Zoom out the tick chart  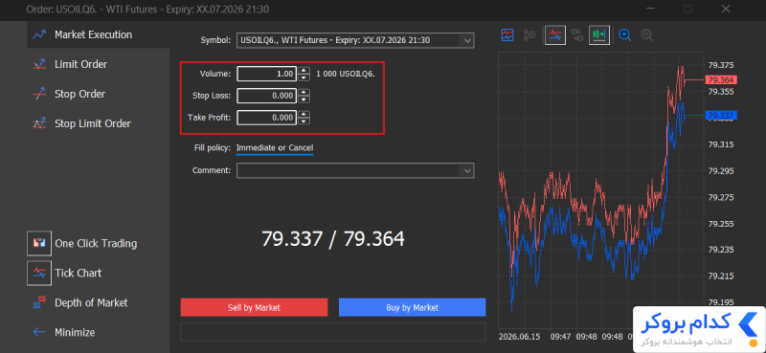coord(647,34)
